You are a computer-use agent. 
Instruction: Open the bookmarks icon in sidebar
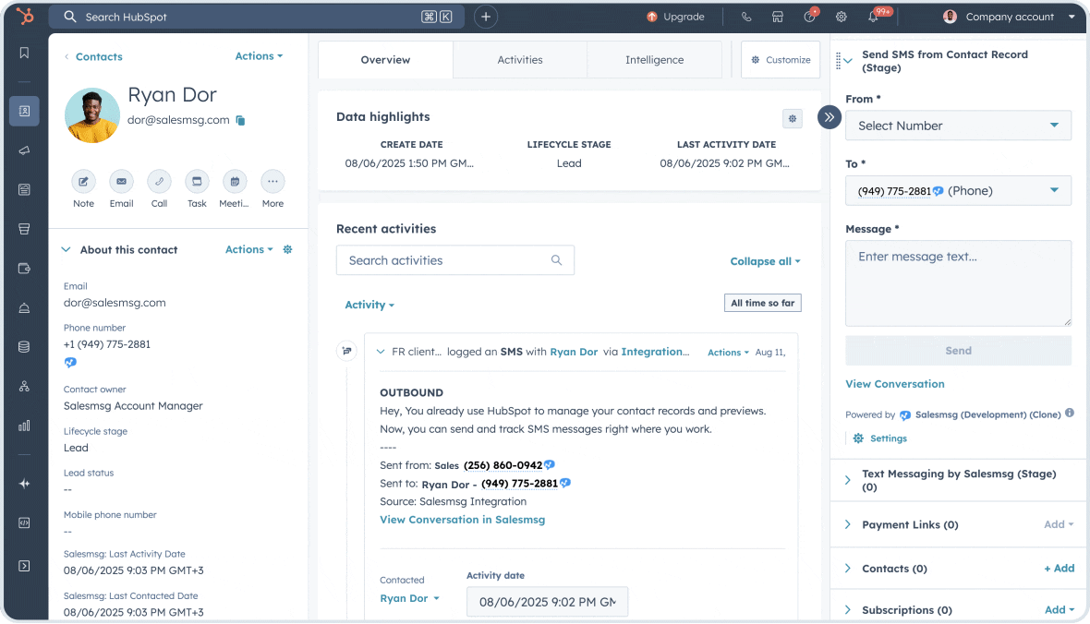(24, 53)
